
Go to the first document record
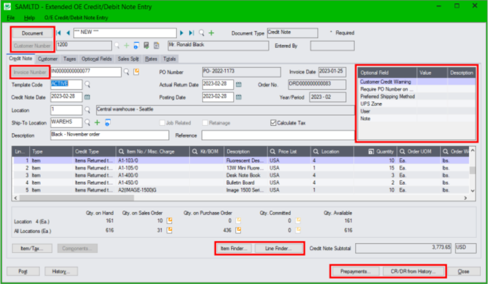pos(59,33)
